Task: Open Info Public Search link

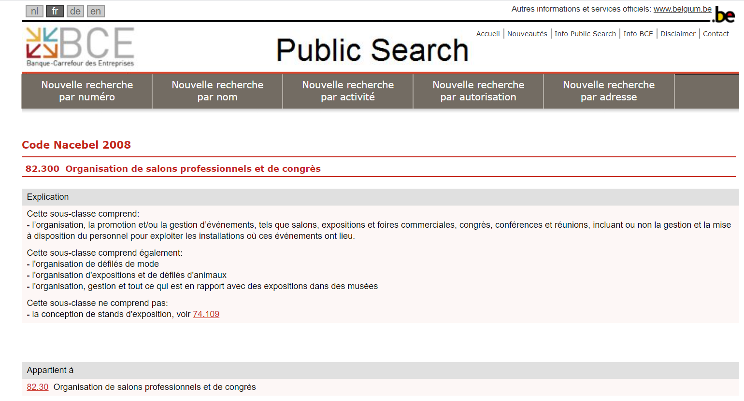Action: click(585, 34)
